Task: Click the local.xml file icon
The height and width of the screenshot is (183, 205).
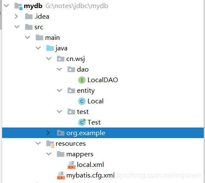Action: [71, 165]
